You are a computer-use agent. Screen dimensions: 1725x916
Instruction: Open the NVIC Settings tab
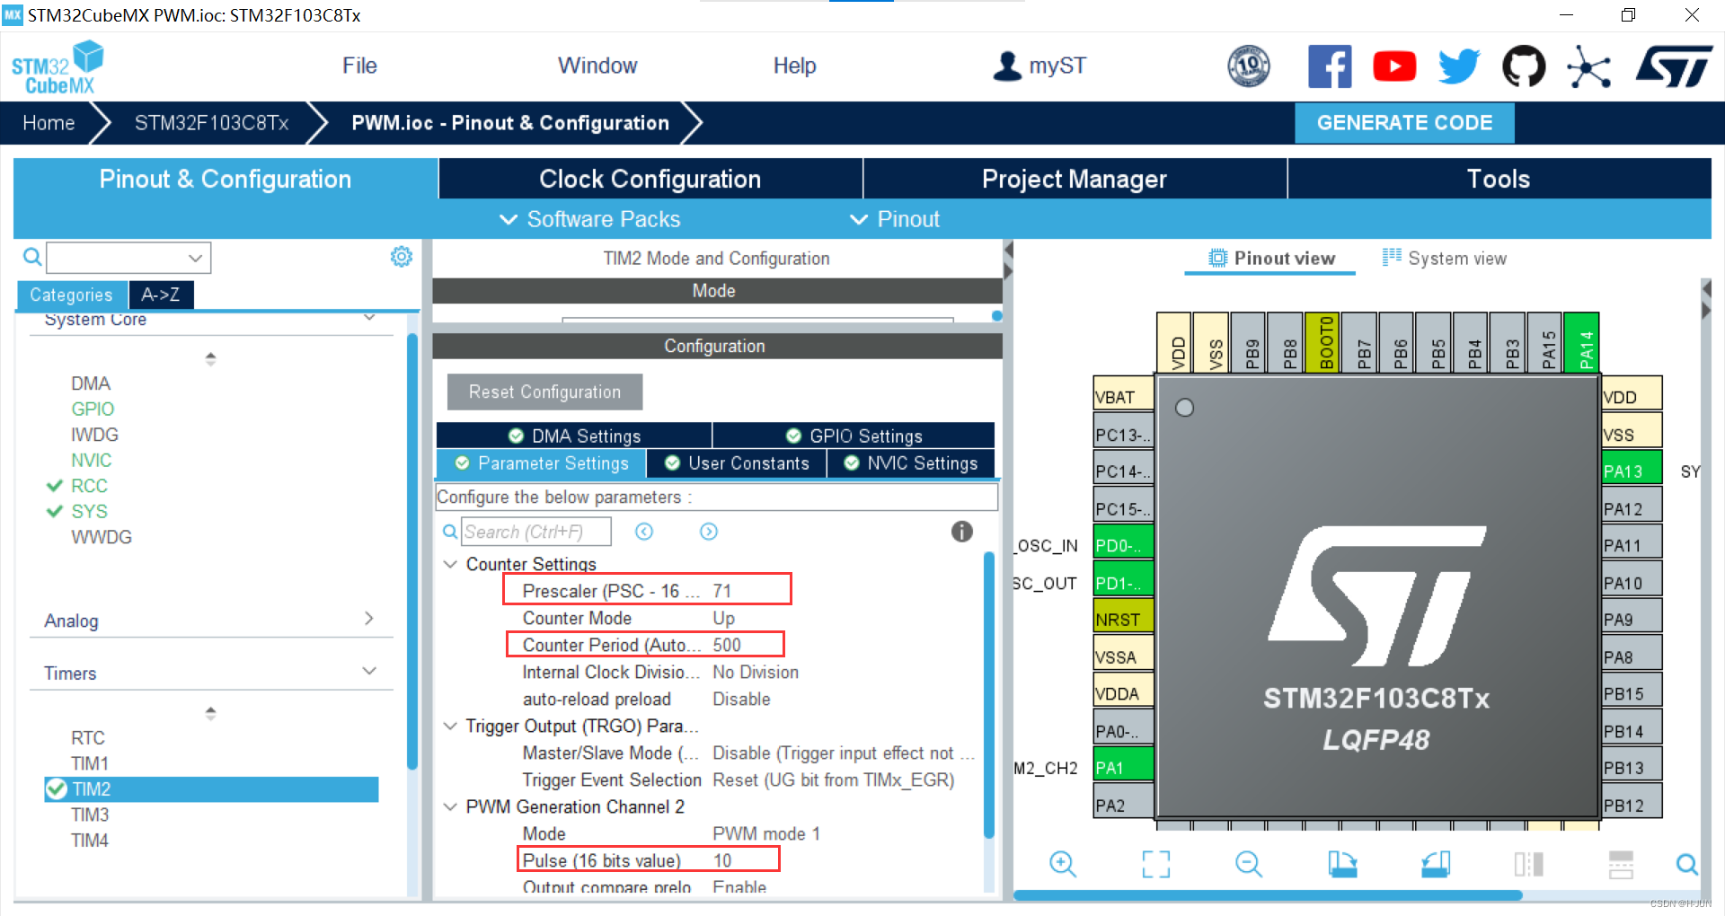click(911, 463)
